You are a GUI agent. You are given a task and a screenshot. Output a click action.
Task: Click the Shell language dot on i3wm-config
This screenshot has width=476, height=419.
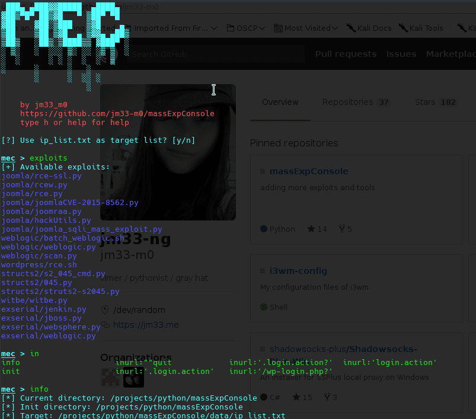point(264,307)
